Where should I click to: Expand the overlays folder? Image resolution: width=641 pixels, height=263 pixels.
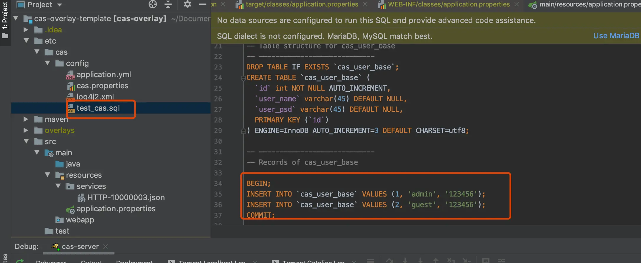[26, 130]
